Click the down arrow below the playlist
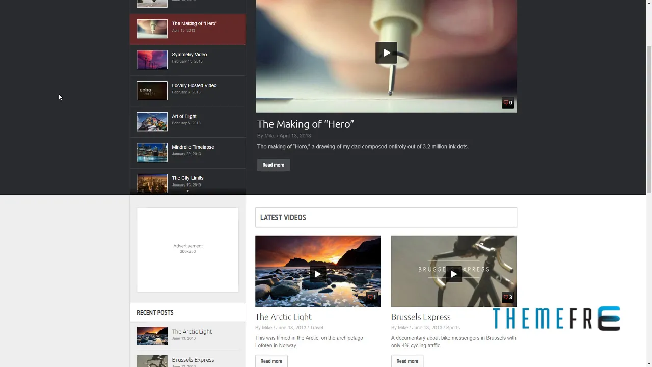This screenshot has height=367, width=652. tap(187, 191)
